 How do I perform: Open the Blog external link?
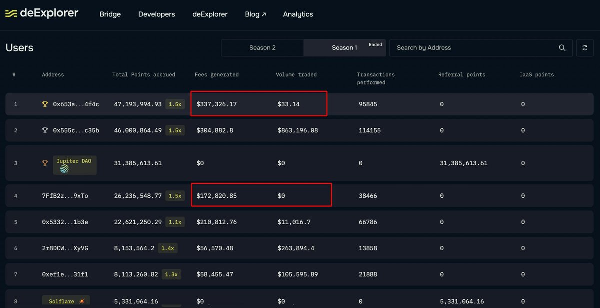[255, 14]
